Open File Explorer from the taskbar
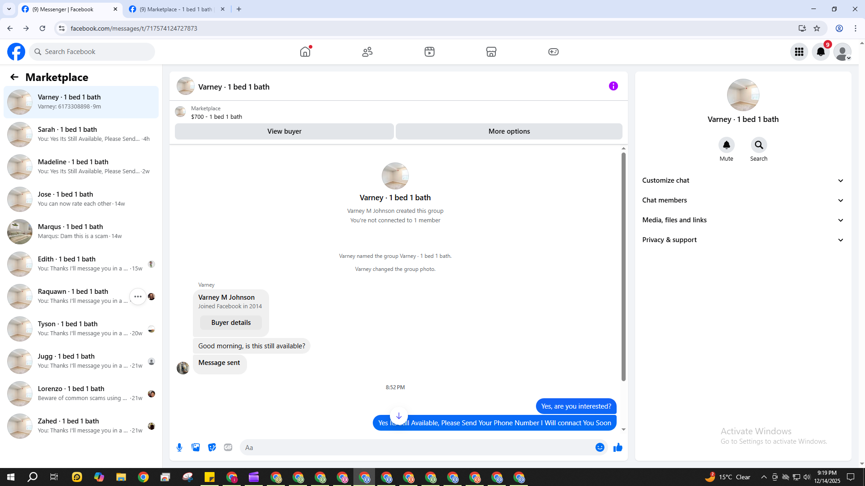This screenshot has width=865, height=486. click(121, 477)
